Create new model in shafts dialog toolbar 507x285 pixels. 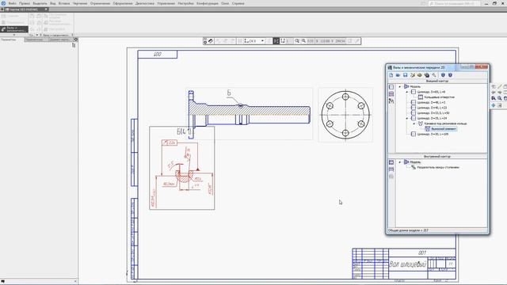pos(391,75)
